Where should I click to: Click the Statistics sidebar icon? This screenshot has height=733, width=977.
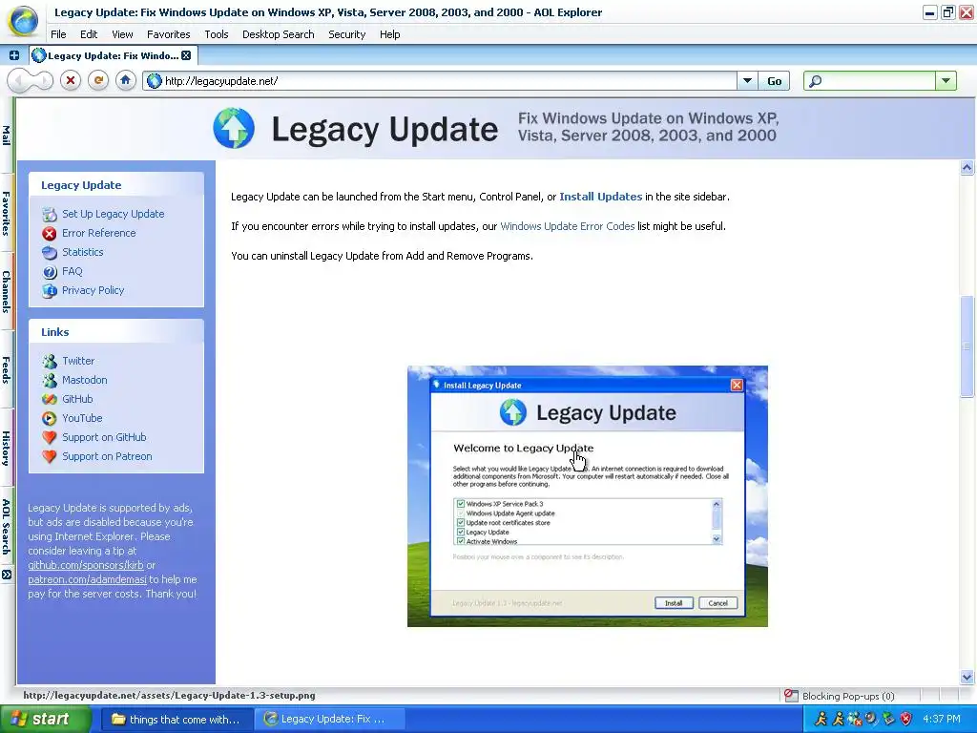coord(50,252)
